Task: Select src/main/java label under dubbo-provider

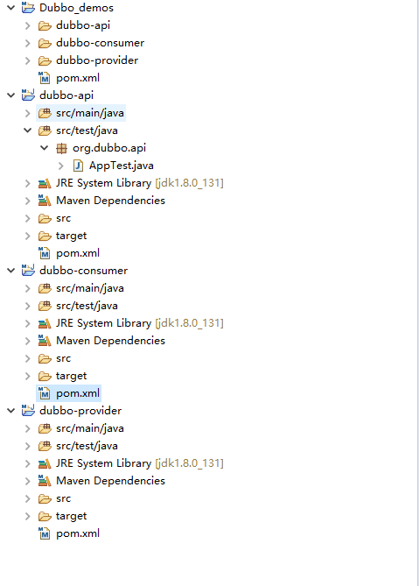Action: pyautogui.click(x=90, y=428)
